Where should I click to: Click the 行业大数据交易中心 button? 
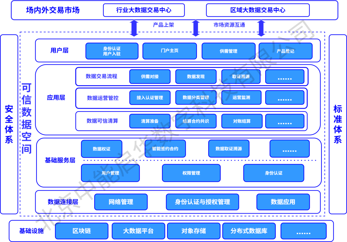pyautogui.click(x=144, y=10)
